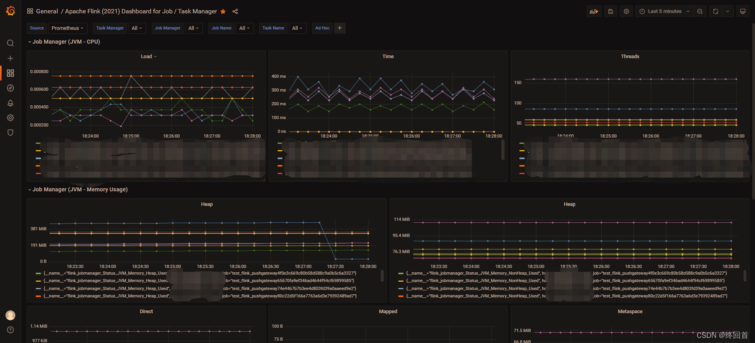Image resolution: width=755 pixels, height=343 pixels.
Task: Click the Create plus icon in sidebar
Action: pyautogui.click(x=11, y=58)
